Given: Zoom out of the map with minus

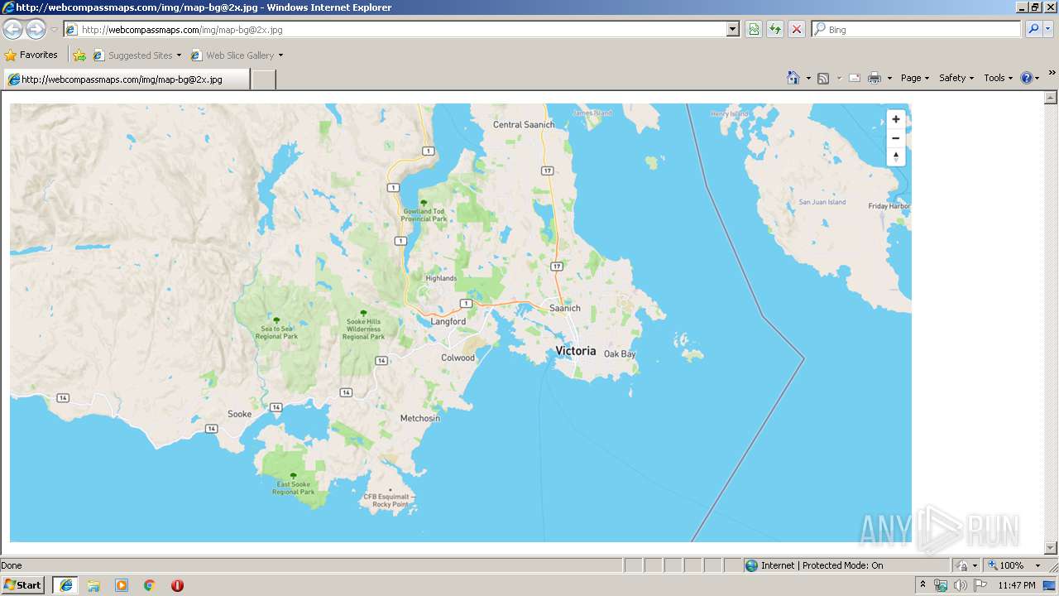Looking at the screenshot, I should point(895,138).
